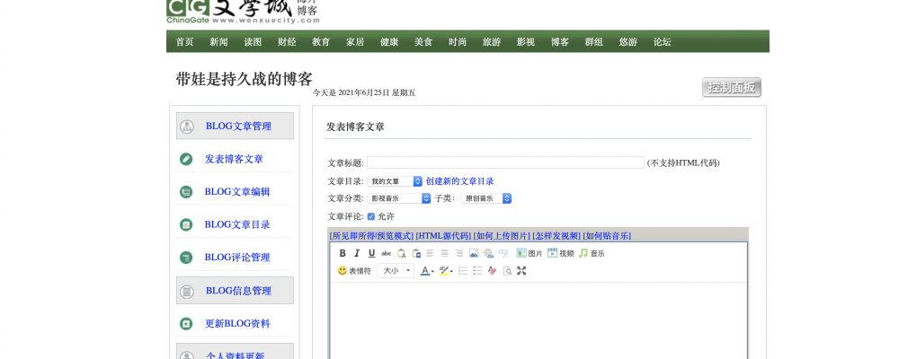Insert a video with 视频 button
899x359 pixels.
(560, 253)
